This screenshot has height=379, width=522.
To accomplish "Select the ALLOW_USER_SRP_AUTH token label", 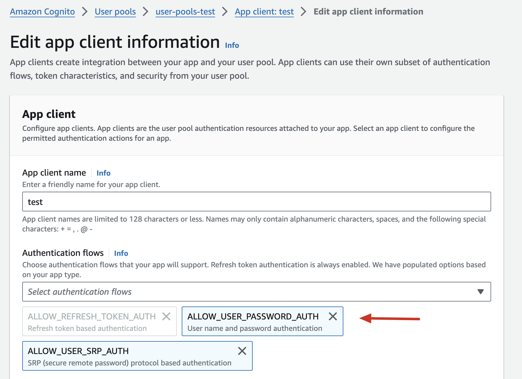I will click(78, 351).
